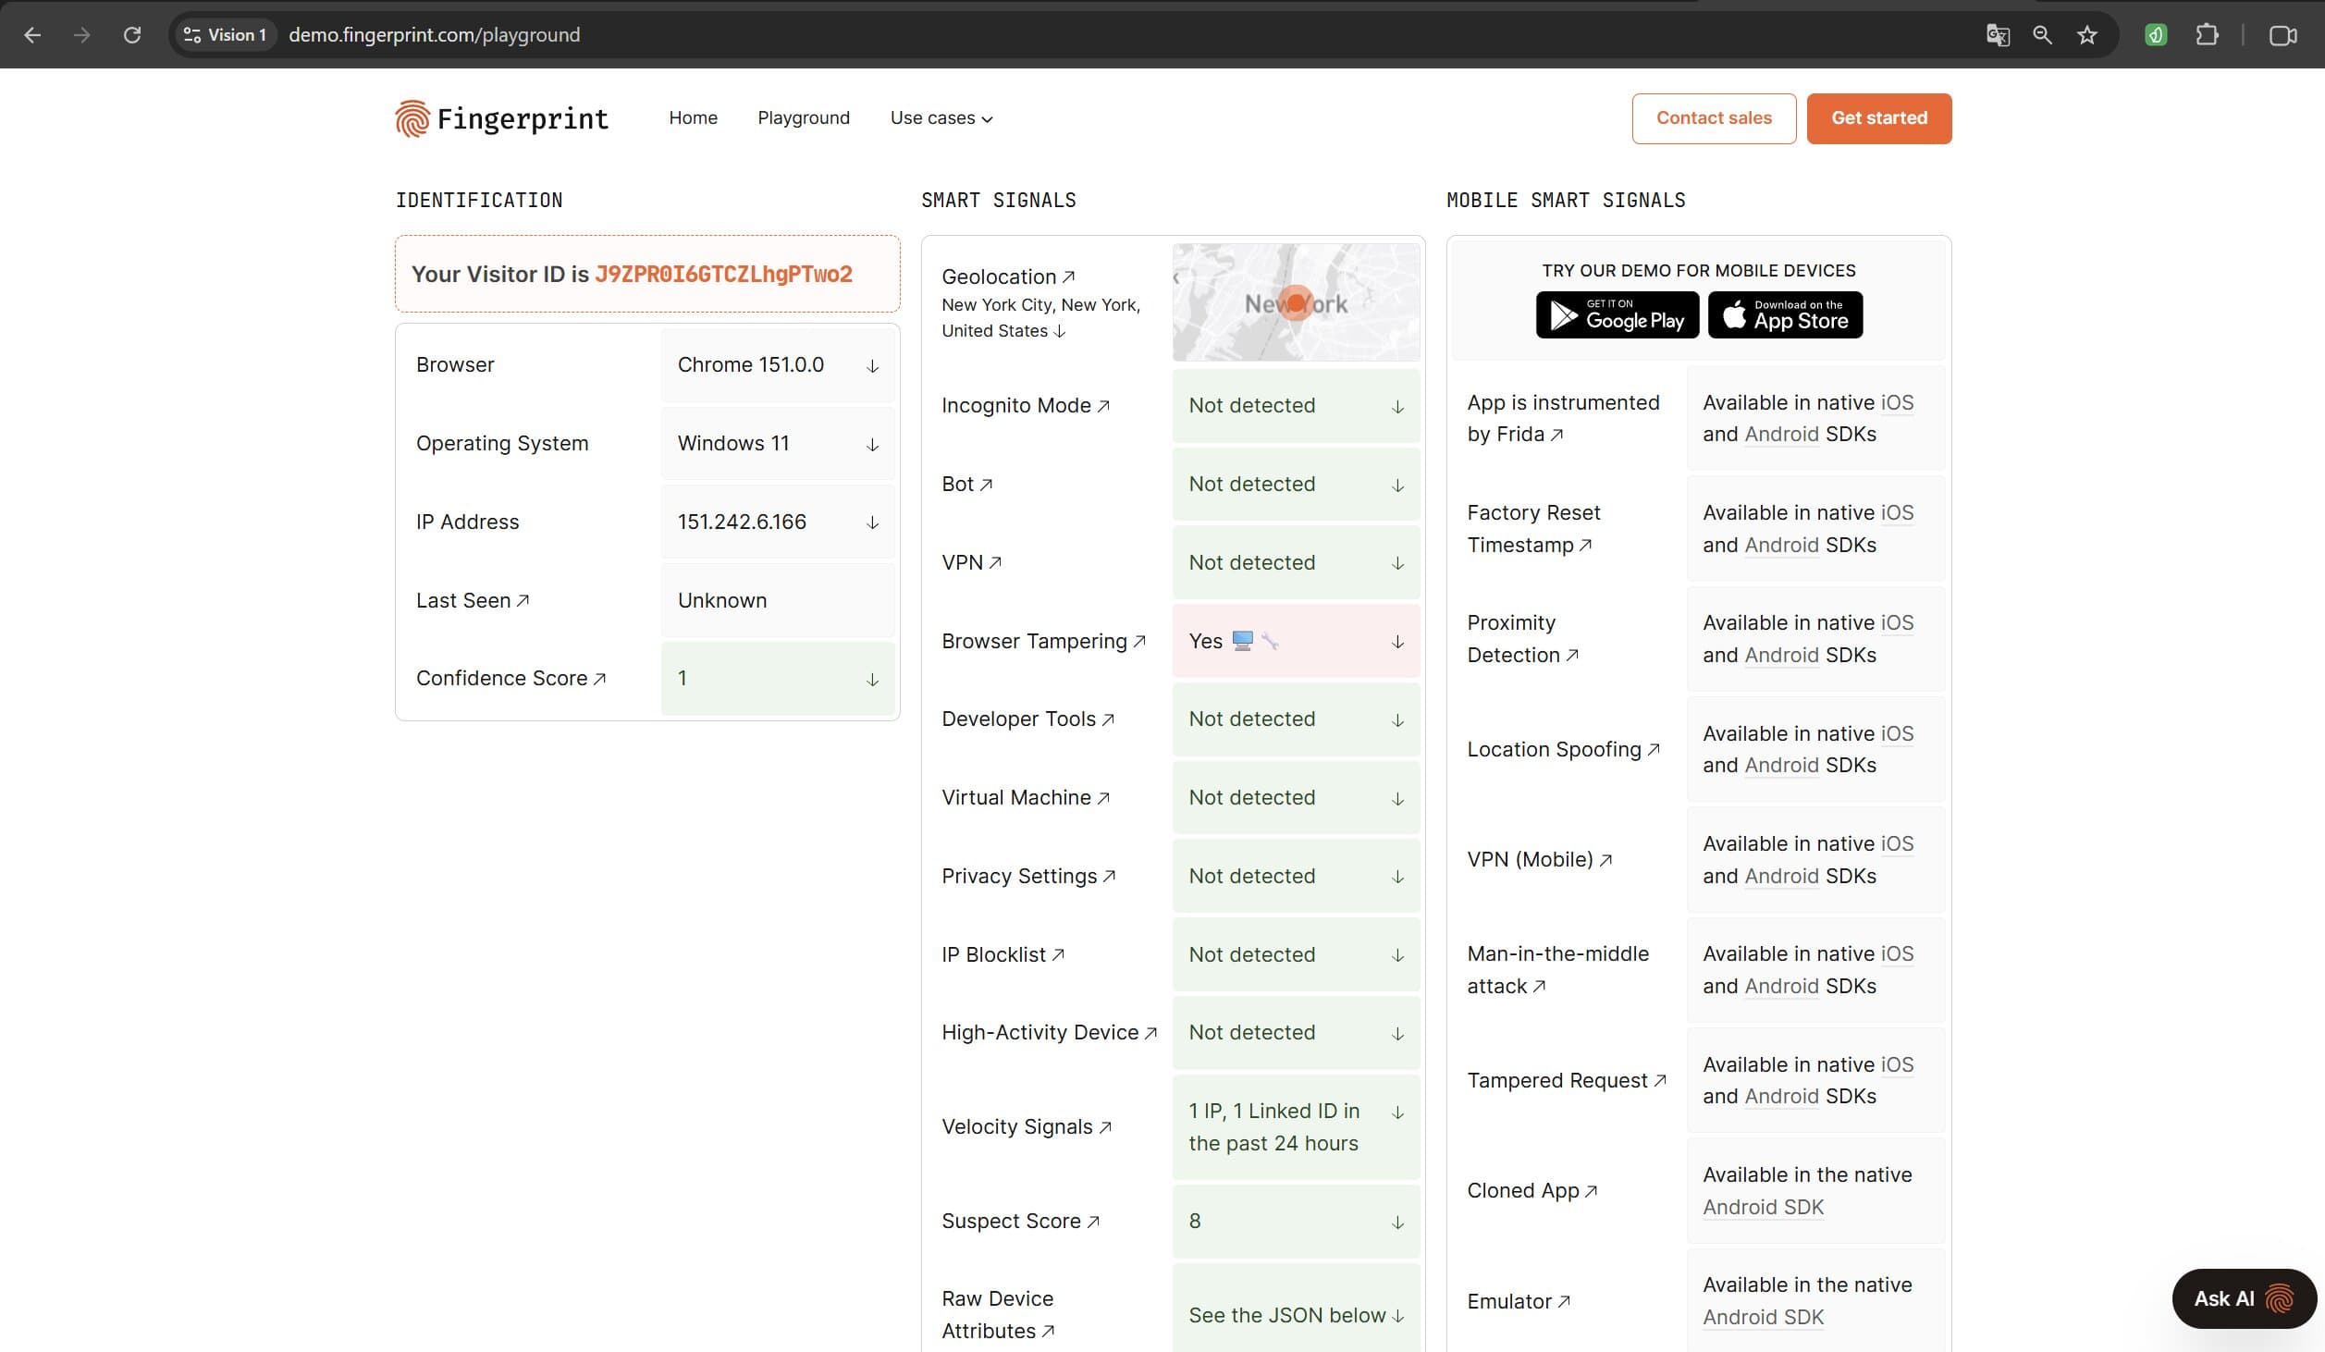Open the IP Blocklist external link arrow
2325x1352 pixels.
tap(1058, 954)
